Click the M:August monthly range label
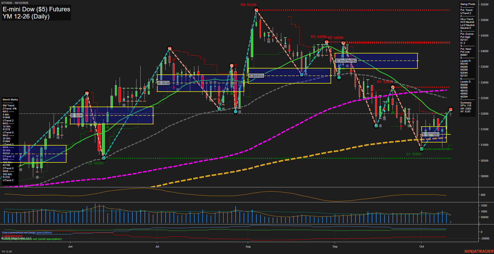This screenshot has width=494, height=254. point(256,75)
